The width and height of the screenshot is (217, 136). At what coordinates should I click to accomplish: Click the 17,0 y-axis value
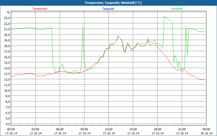(7, 51)
